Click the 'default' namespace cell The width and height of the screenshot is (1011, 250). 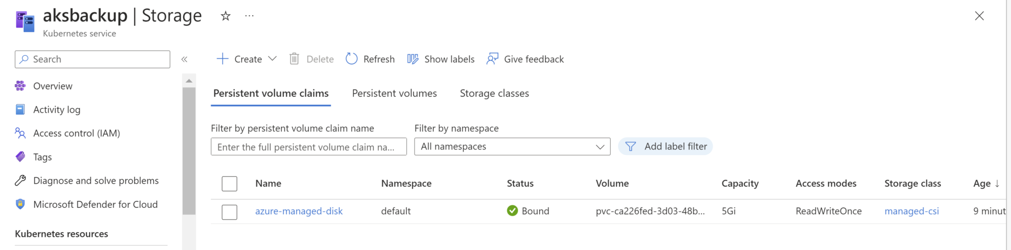(x=396, y=211)
